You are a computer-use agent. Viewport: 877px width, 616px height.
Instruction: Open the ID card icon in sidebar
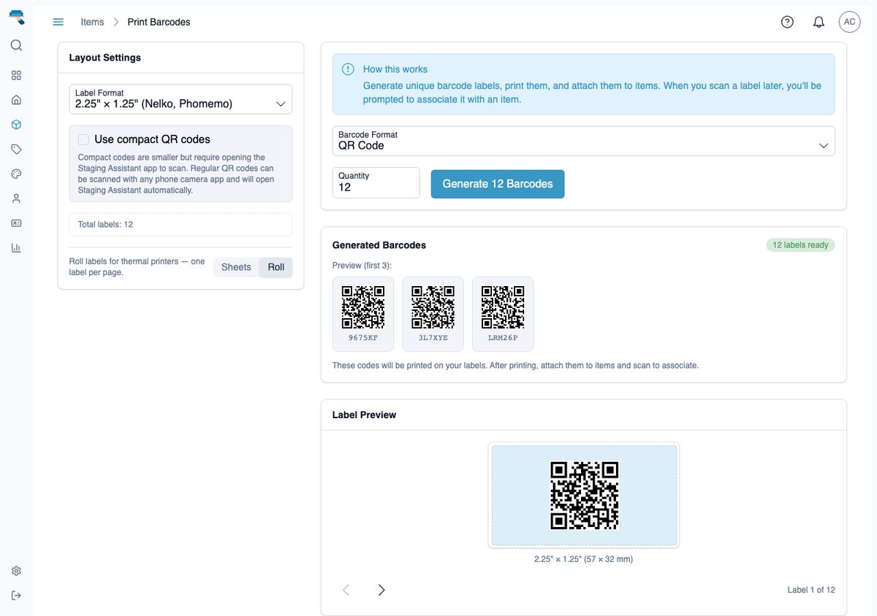(16, 223)
